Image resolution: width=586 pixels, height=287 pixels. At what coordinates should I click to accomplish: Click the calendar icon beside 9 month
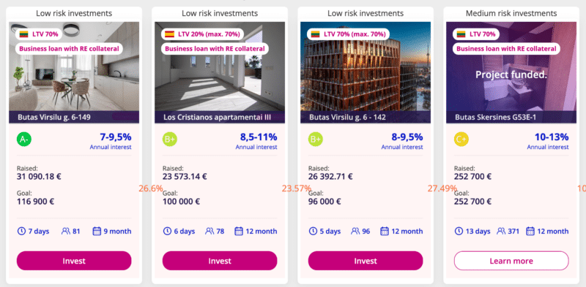coord(97,231)
